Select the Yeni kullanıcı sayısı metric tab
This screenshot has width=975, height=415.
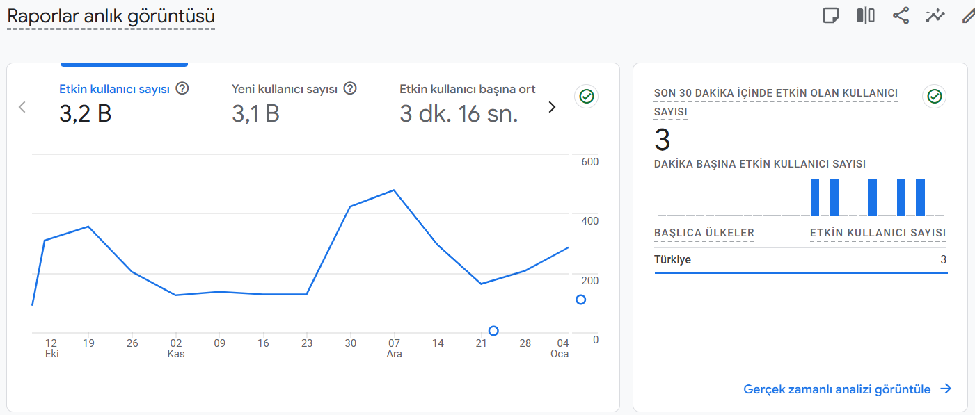click(294, 103)
